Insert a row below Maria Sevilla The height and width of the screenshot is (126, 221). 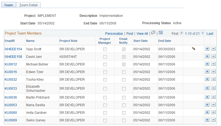(x=207, y=105)
